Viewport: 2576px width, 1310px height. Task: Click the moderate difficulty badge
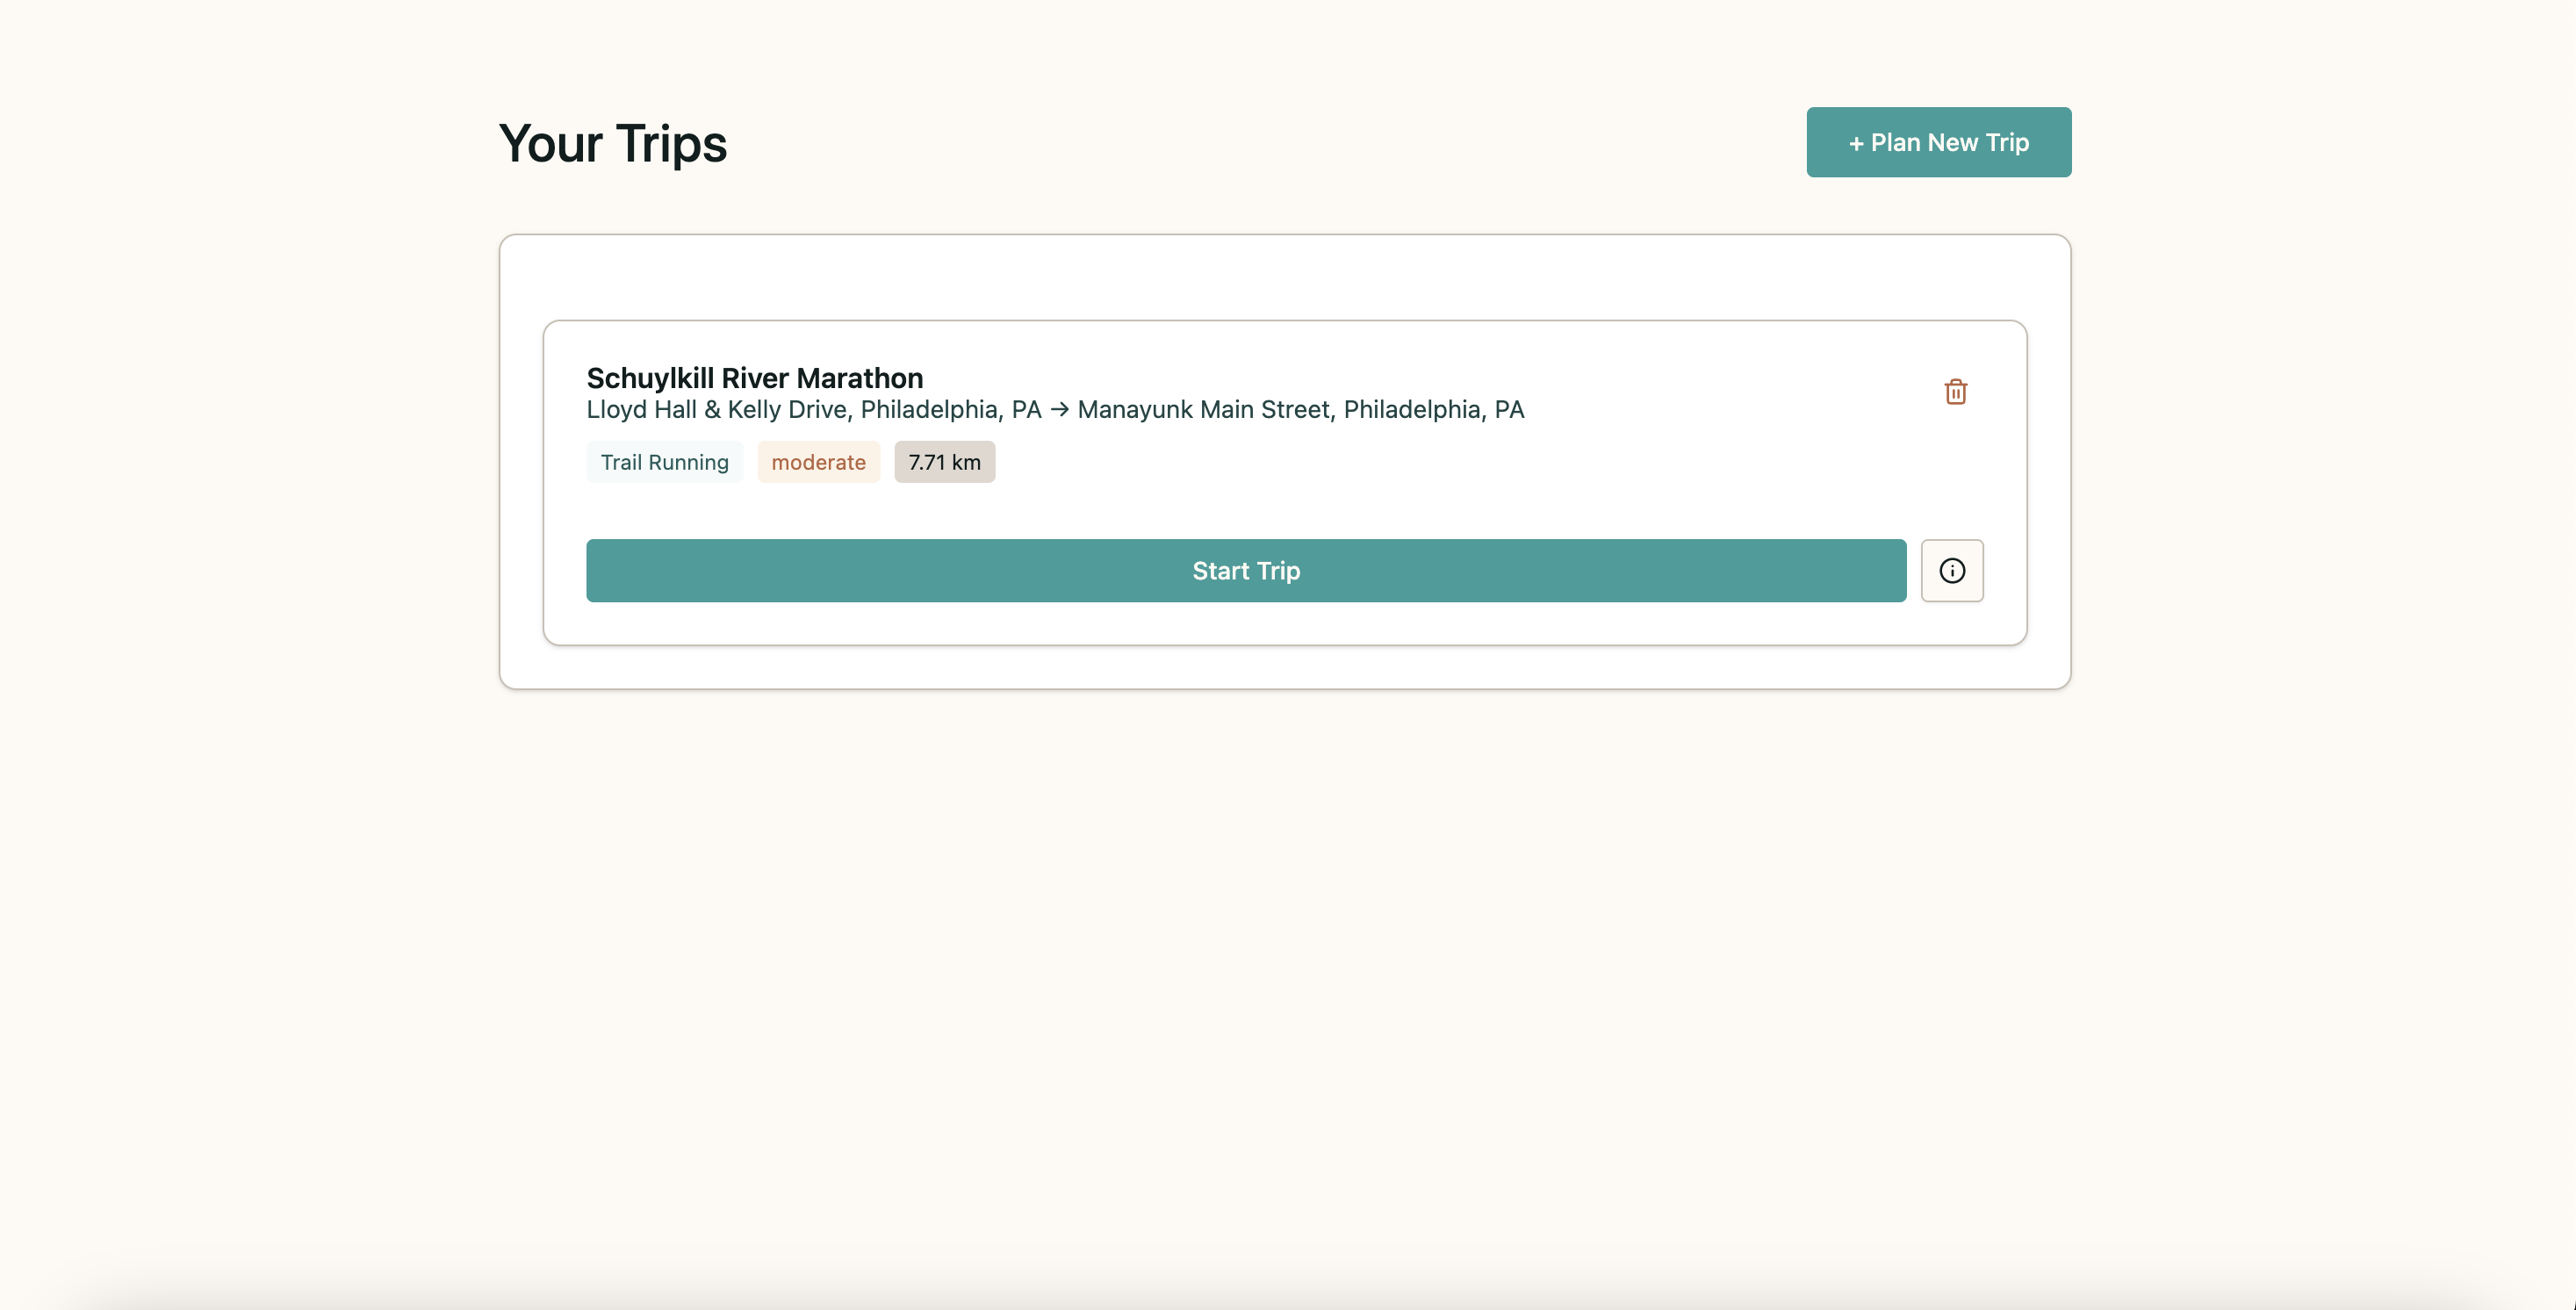click(x=817, y=462)
